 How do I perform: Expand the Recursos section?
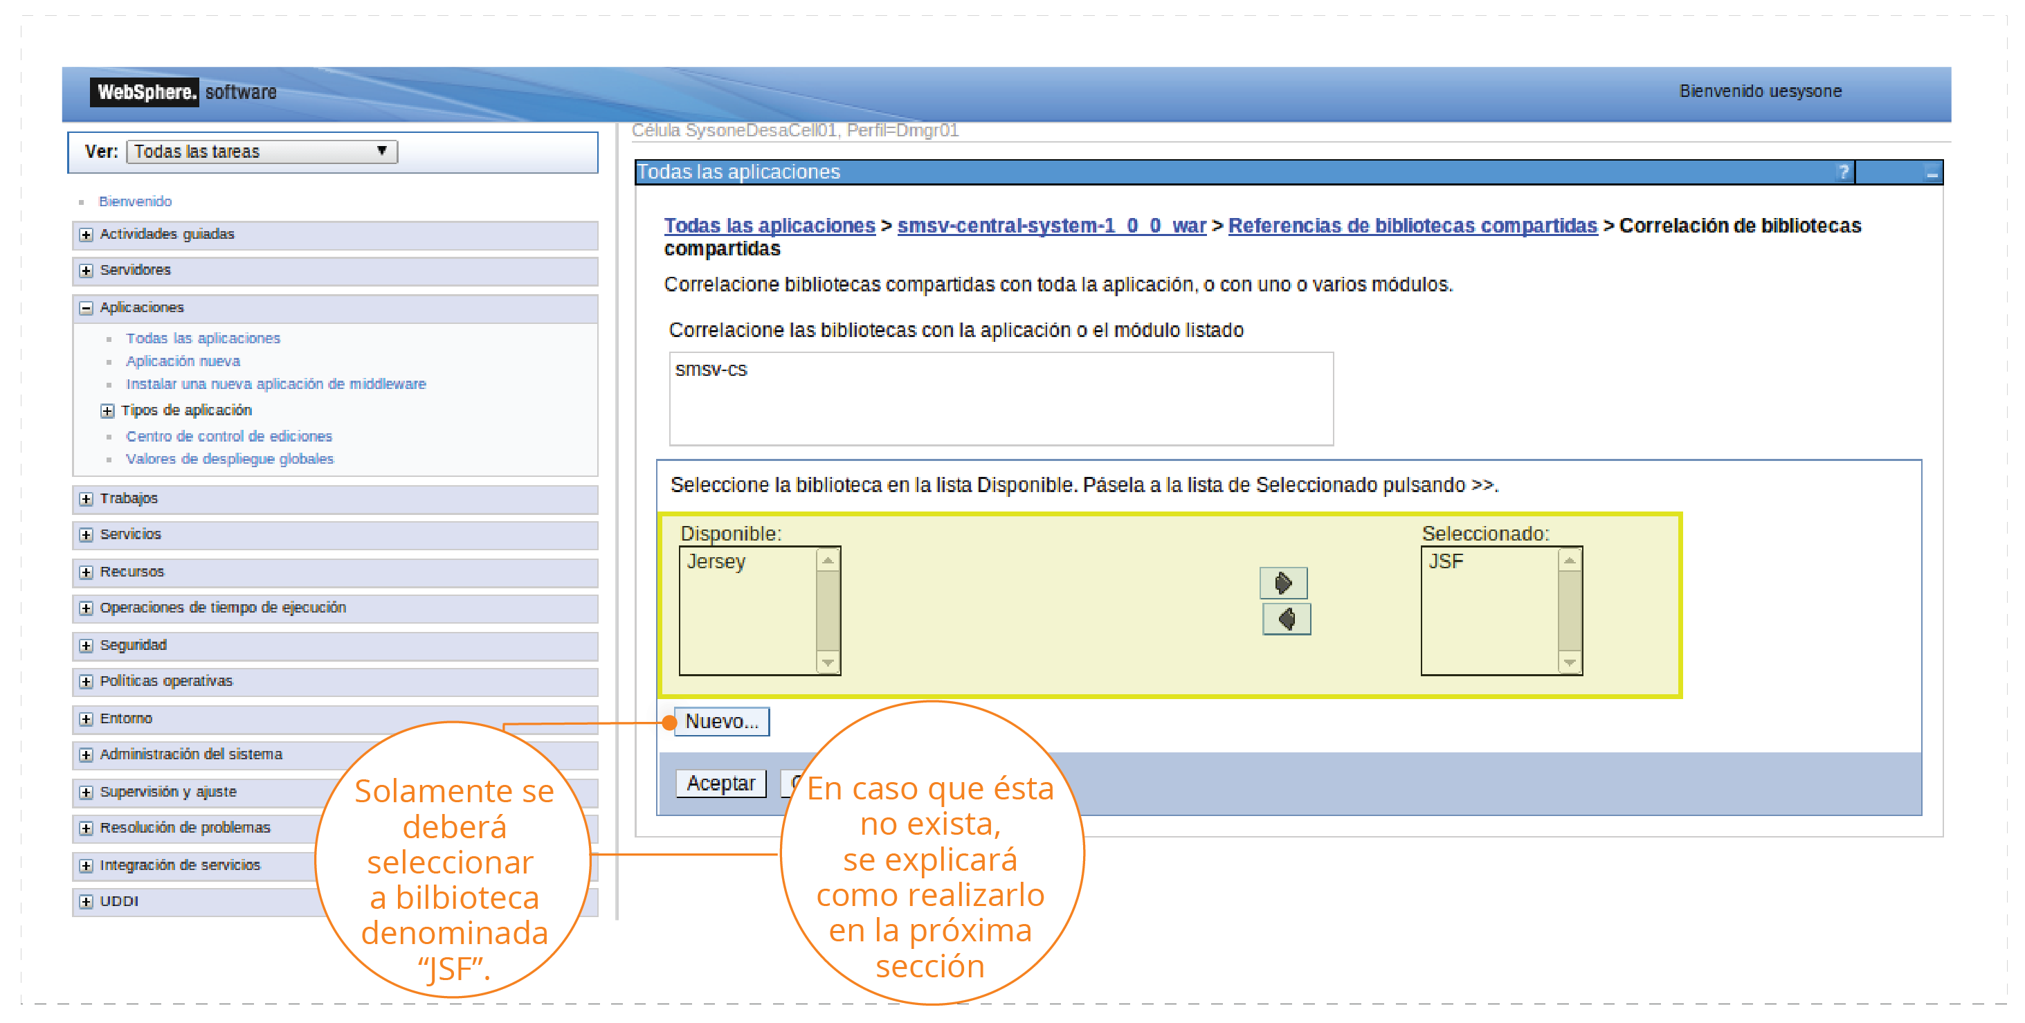(x=87, y=572)
